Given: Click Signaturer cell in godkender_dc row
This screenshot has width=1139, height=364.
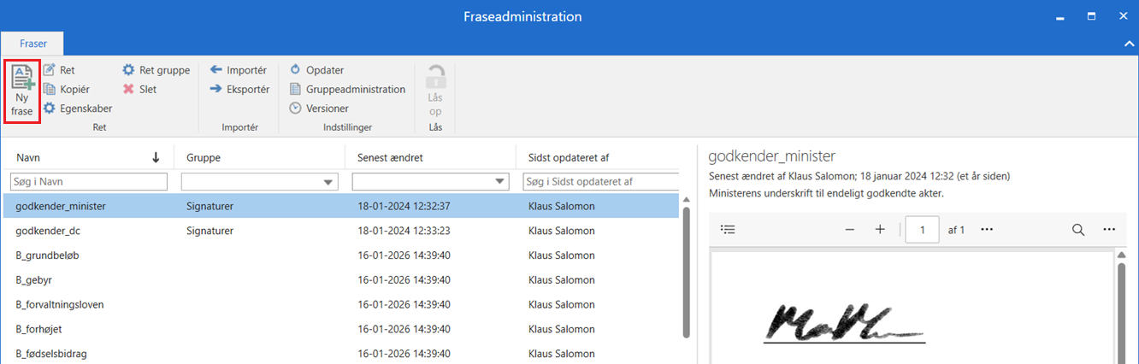Looking at the screenshot, I should 210,231.
